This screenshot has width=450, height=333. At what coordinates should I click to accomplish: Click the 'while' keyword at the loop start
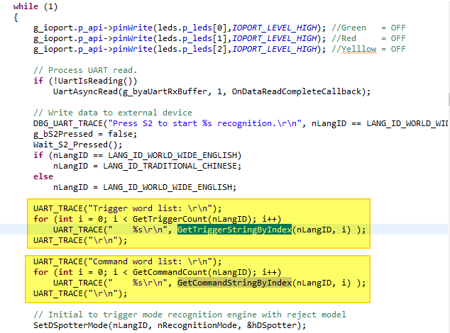[26, 6]
